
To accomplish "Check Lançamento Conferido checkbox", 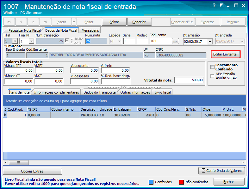I will 212,67.
